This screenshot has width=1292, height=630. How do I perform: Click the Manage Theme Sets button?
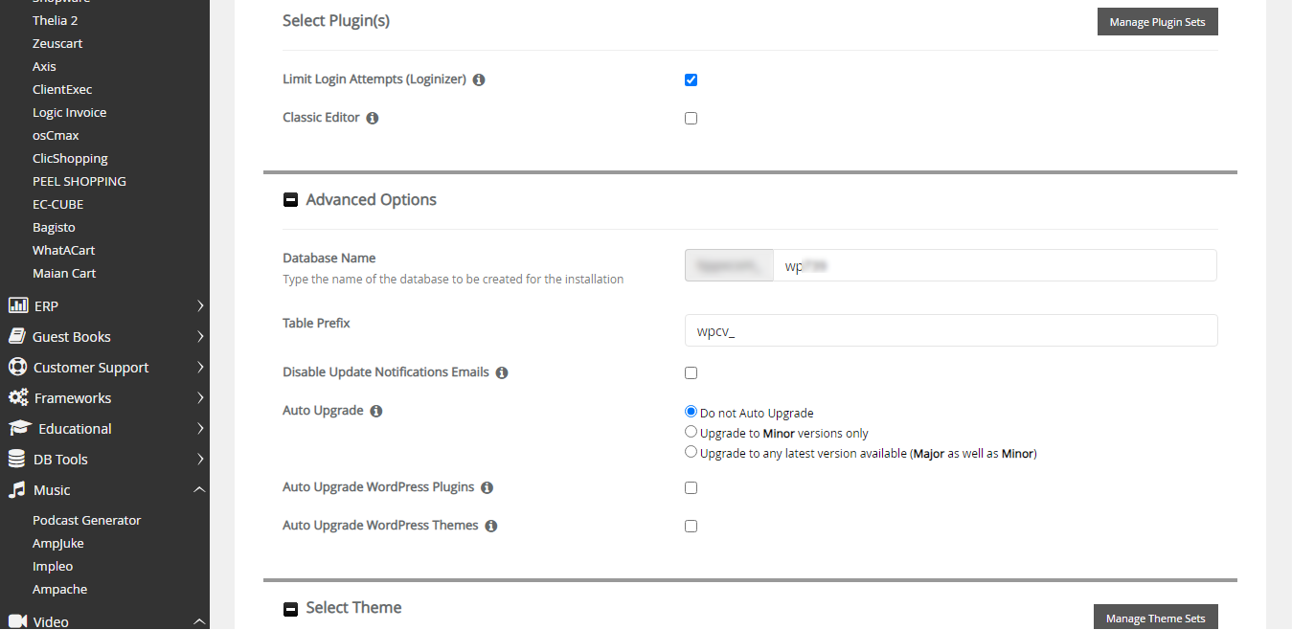coord(1155,619)
